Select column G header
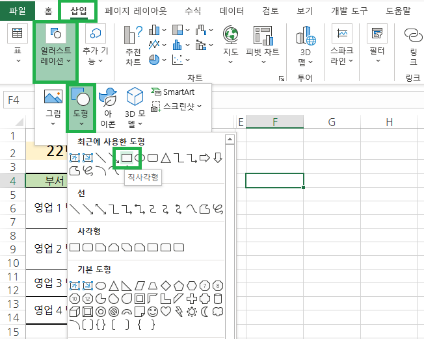 (x=332, y=122)
